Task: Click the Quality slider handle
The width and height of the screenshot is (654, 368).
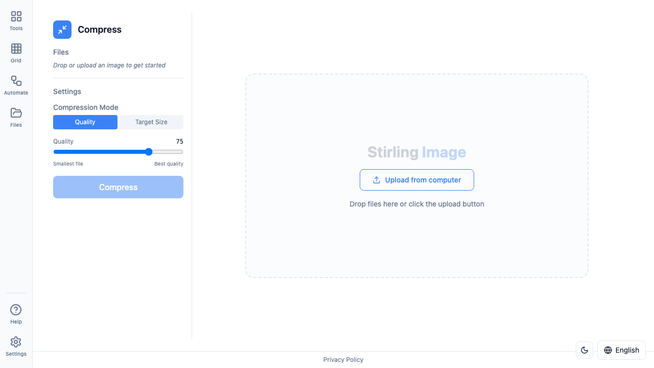Action: [149, 152]
